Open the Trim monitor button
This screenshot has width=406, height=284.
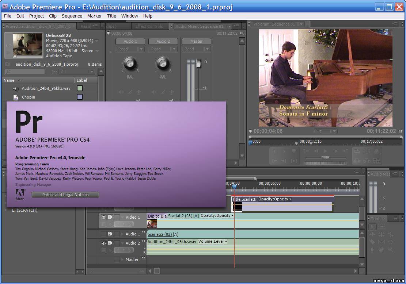click(377, 161)
